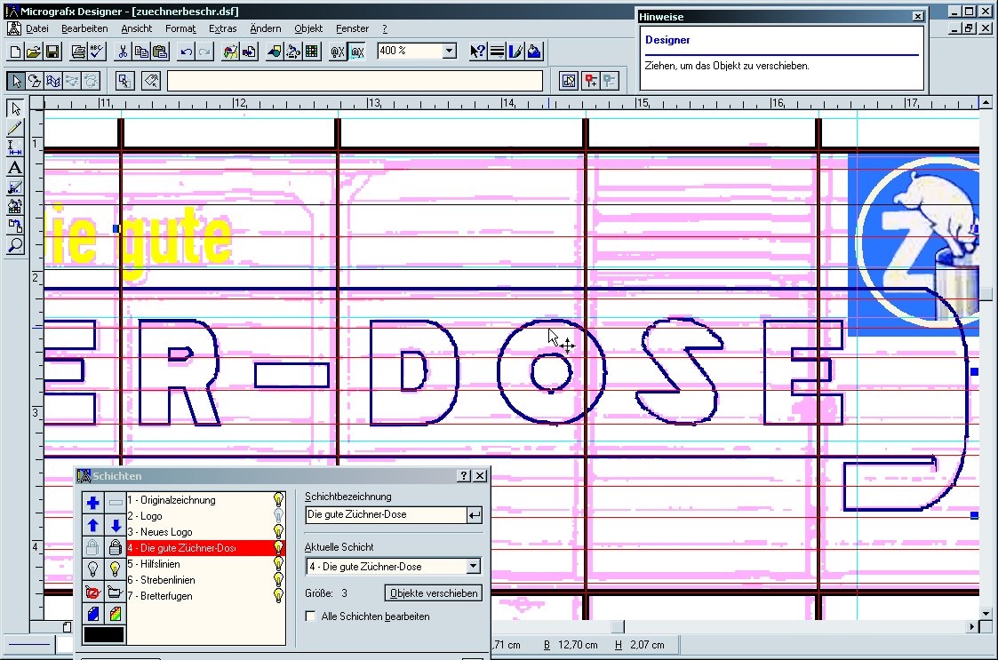Toggle visibility bulb of layer 5 - Hilfslinien
The image size is (998, 660).
click(278, 564)
